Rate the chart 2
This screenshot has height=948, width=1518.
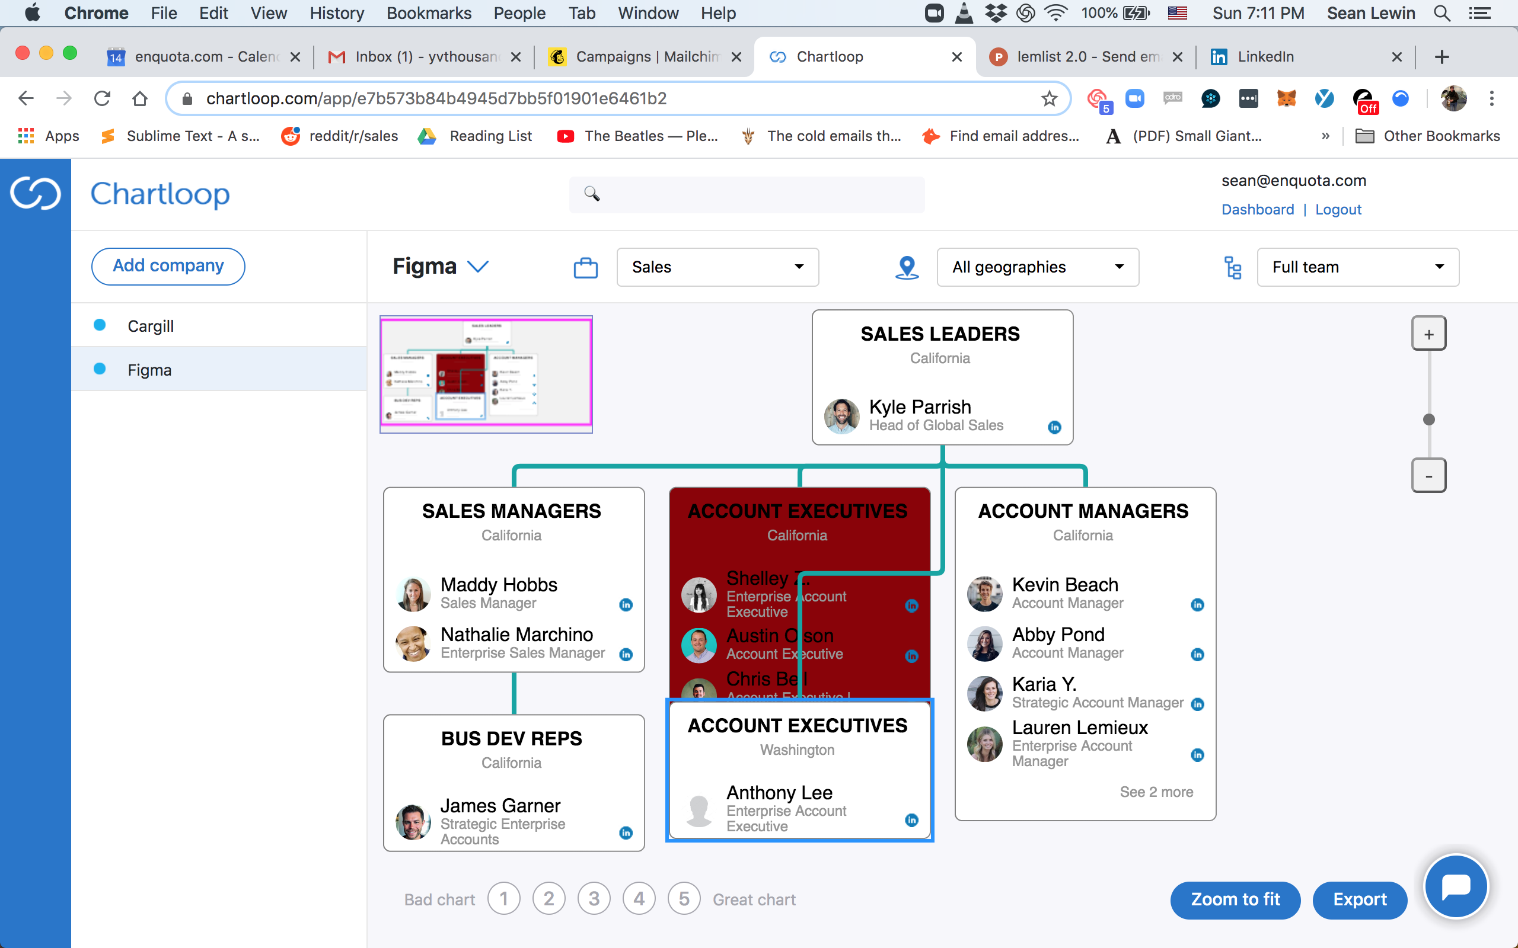coord(549,899)
